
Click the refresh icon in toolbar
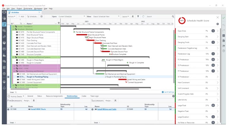[x=143, y=16]
